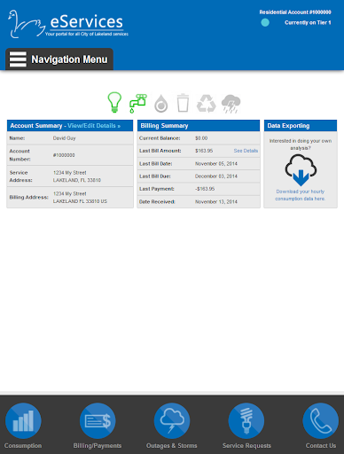
Task: Select the green light bulb electric icon
Action: [114, 102]
